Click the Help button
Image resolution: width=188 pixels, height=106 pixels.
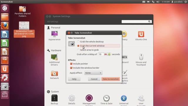coord(74,79)
